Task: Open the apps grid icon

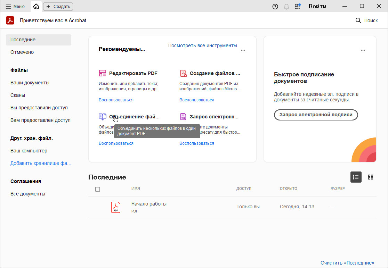Action: click(x=298, y=6)
